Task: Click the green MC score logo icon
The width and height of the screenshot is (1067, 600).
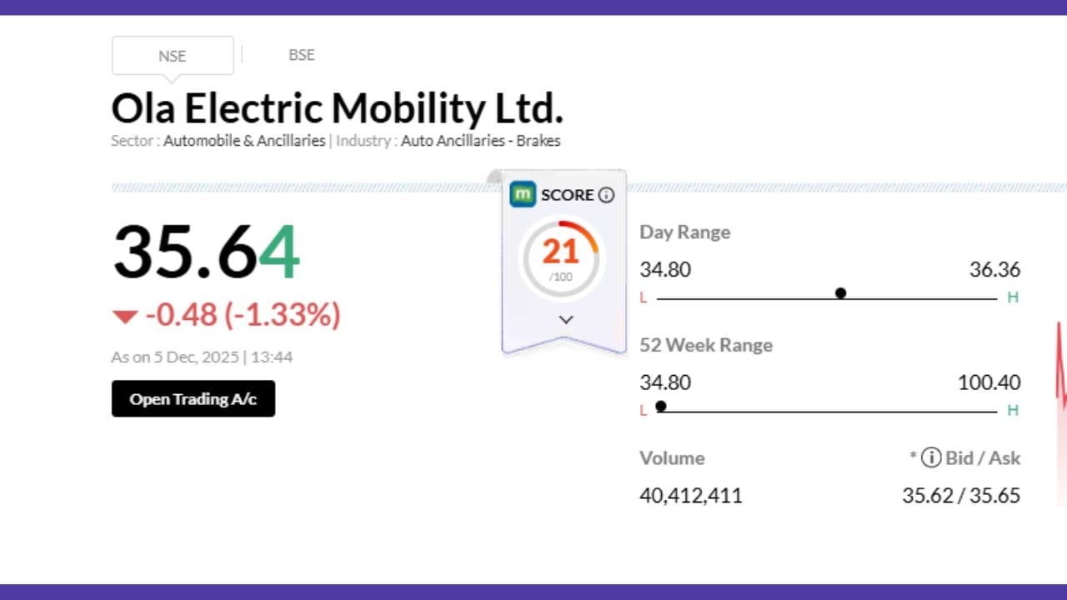Action: pos(523,194)
